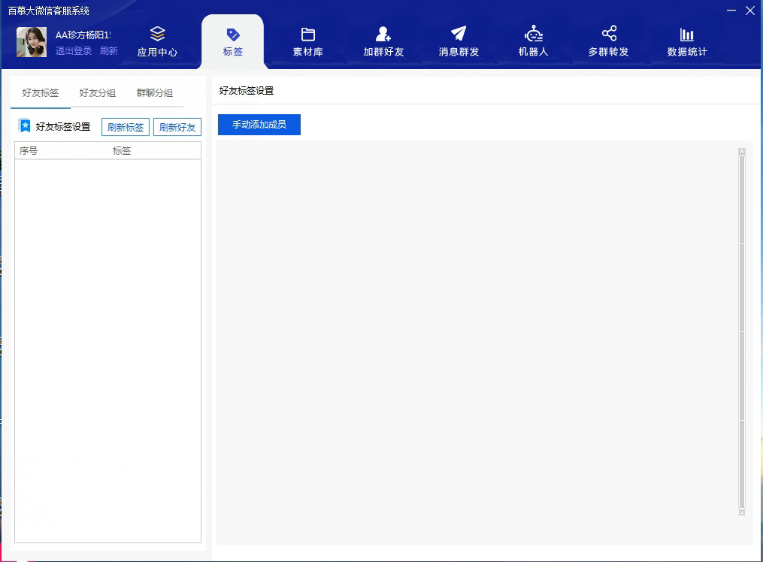Open the 素材库 folder icon

click(307, 35)
